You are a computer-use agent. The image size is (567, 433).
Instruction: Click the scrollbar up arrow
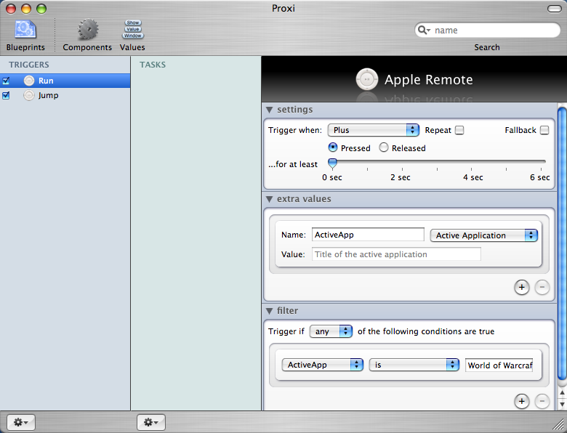click(562, 392)
